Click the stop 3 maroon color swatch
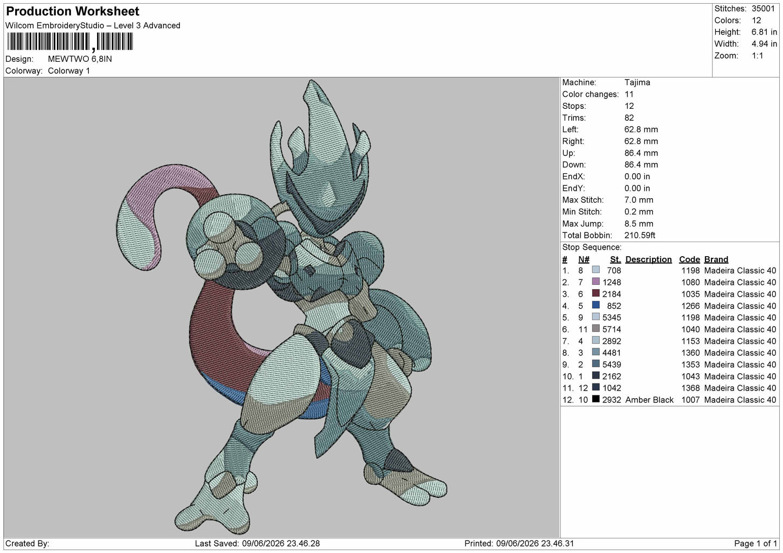Image resolution: width=783 pixels, height=553 pixels. pyautogui.click(x=596, y=294)
